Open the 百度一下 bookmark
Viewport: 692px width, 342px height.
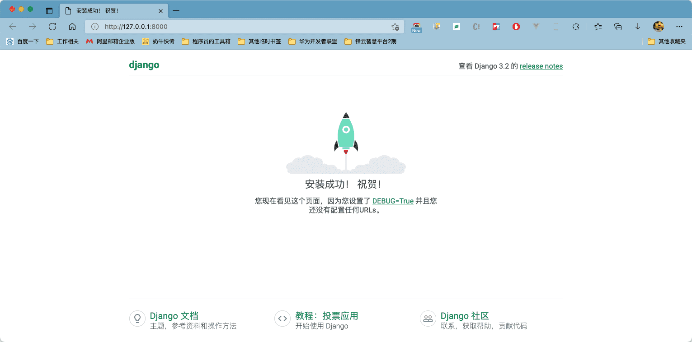coord(23,42)
